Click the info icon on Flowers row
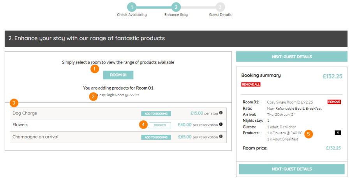Viewport: 351px width, 181px height. tap(220, 125)
